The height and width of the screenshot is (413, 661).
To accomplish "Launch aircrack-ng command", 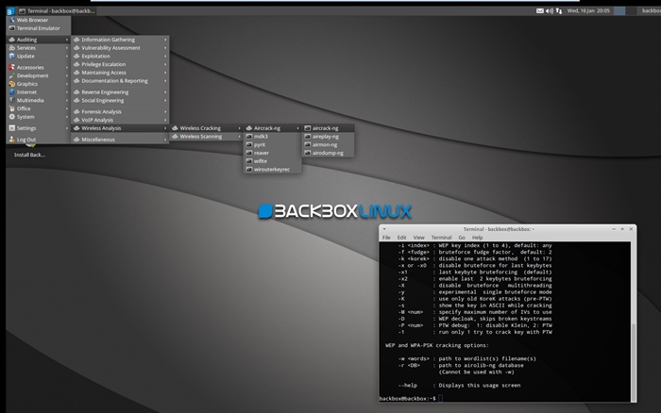I will (329, 128).
